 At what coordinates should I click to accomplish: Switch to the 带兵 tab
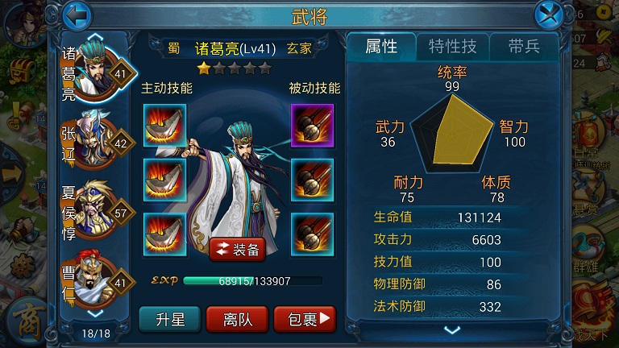pyautogui.click(x=524, y=47)
